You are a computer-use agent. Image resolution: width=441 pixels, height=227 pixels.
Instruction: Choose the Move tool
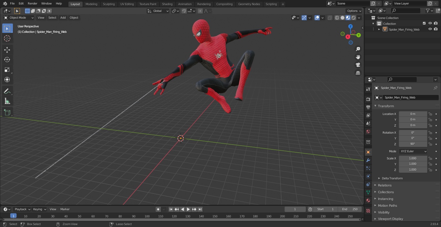[7, 50]
